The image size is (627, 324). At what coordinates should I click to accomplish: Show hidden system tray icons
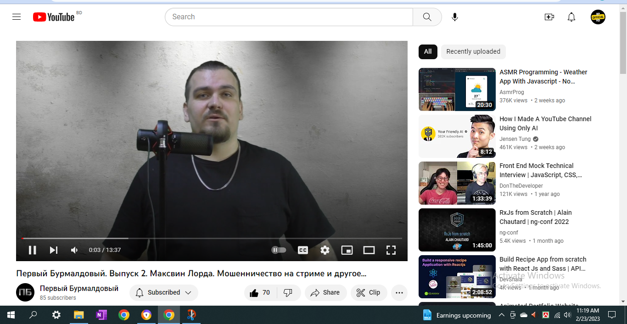(x=502, y=315)
